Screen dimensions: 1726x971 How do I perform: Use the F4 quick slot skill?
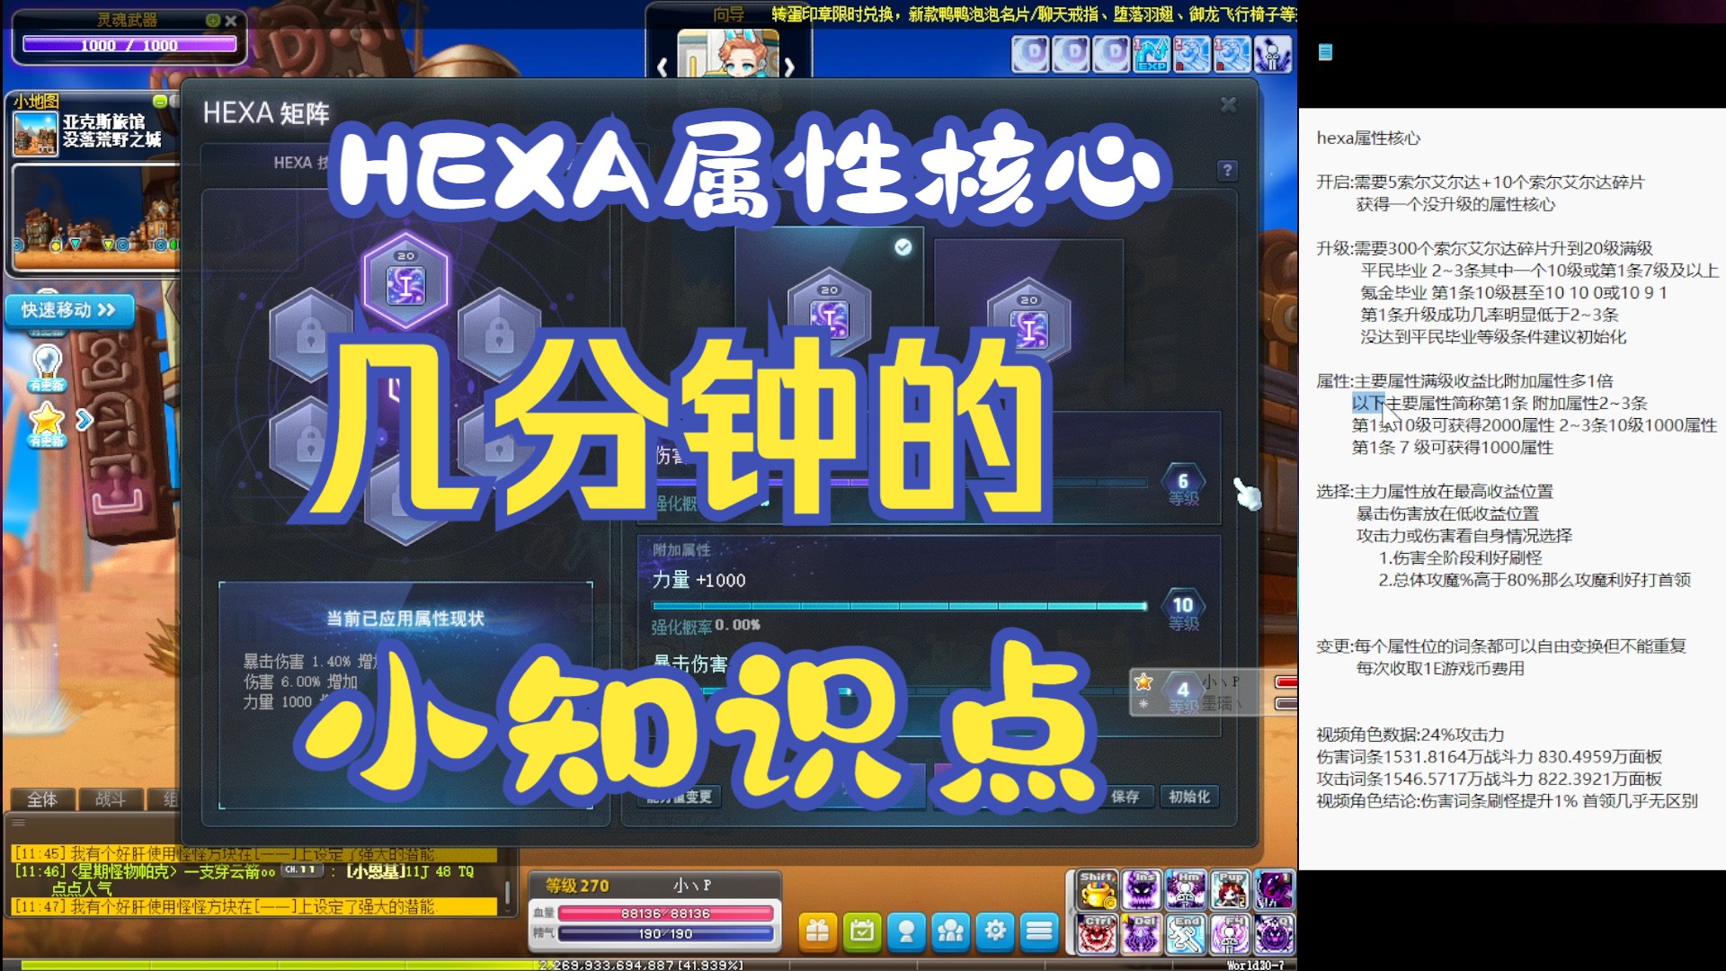pyautogui.click(x=1230, y=934)
